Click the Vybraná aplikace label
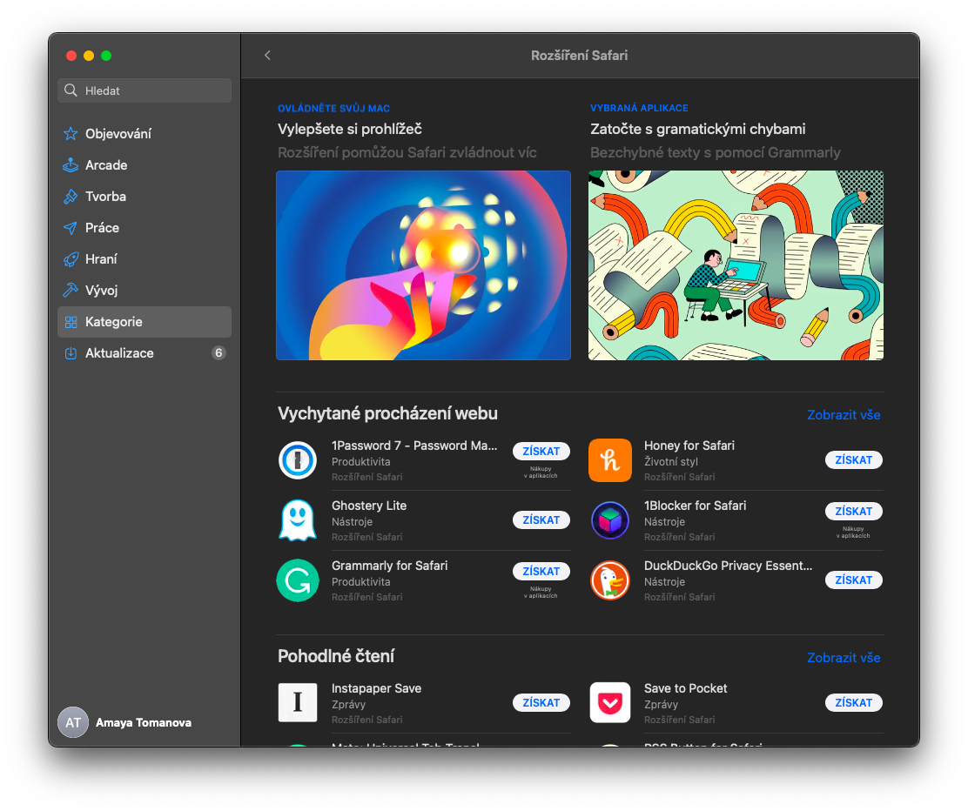968x811 pixels. 639,108
